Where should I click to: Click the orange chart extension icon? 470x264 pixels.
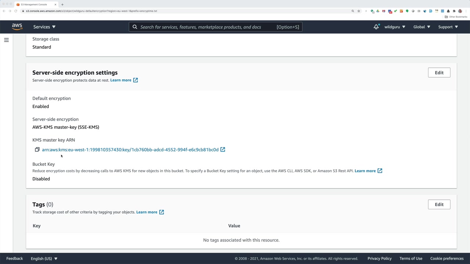pyautogui.click(x=401, y=11)
